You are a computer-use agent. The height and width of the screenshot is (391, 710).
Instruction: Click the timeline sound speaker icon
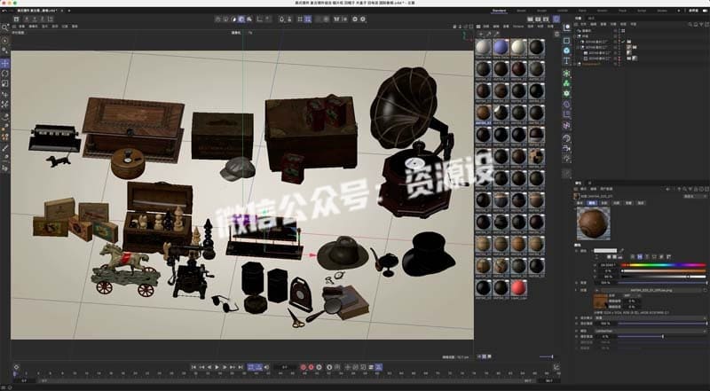click(x=266, y=367)
